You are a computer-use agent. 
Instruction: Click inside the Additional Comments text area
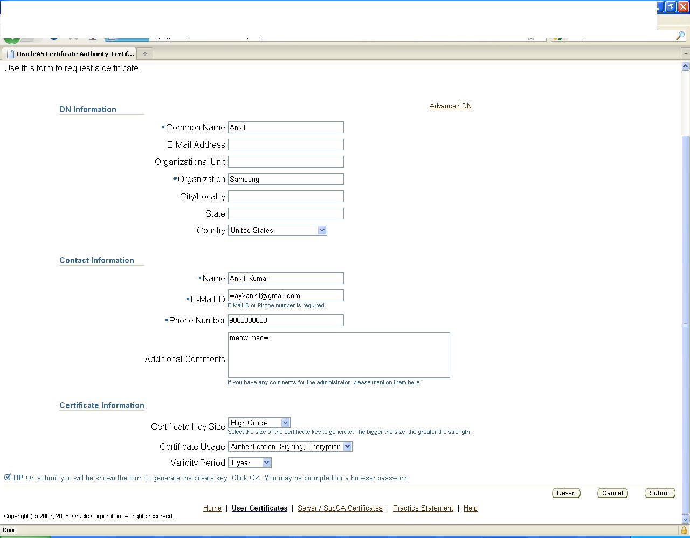click(339, 355)
